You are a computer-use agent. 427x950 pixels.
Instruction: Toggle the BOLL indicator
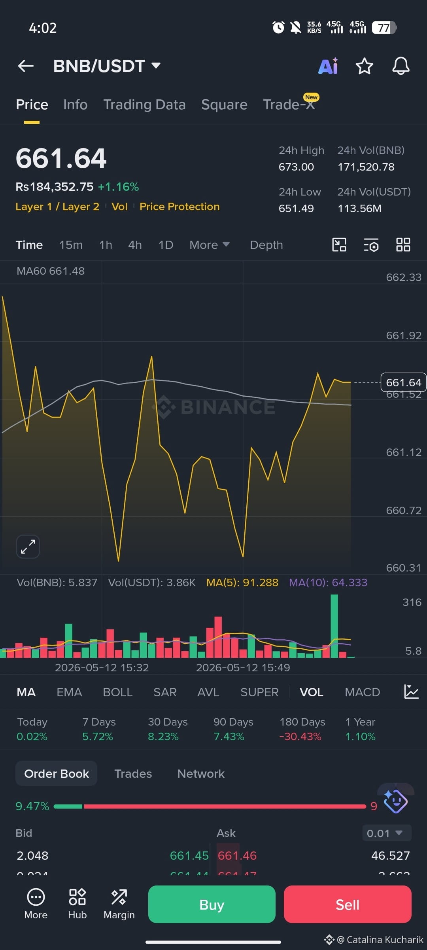click(117, 692)
